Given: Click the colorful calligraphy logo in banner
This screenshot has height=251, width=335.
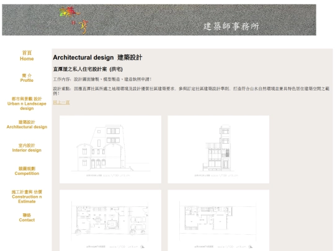Looking at the screenshot, I should pyautogui.click(x=74, y=20).
